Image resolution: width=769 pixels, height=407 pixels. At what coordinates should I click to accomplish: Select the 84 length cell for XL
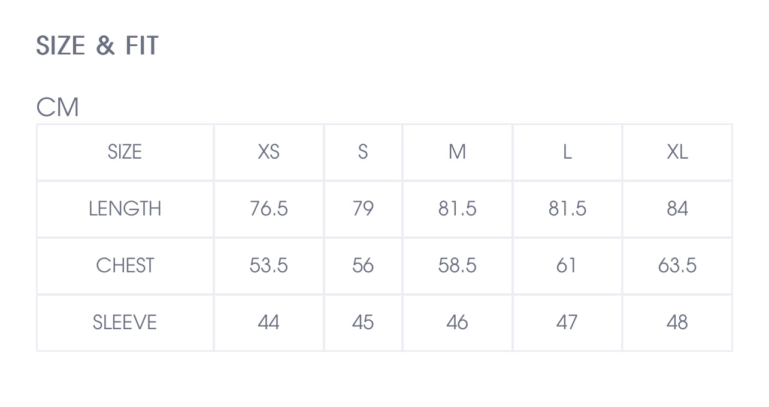[677, 209]
